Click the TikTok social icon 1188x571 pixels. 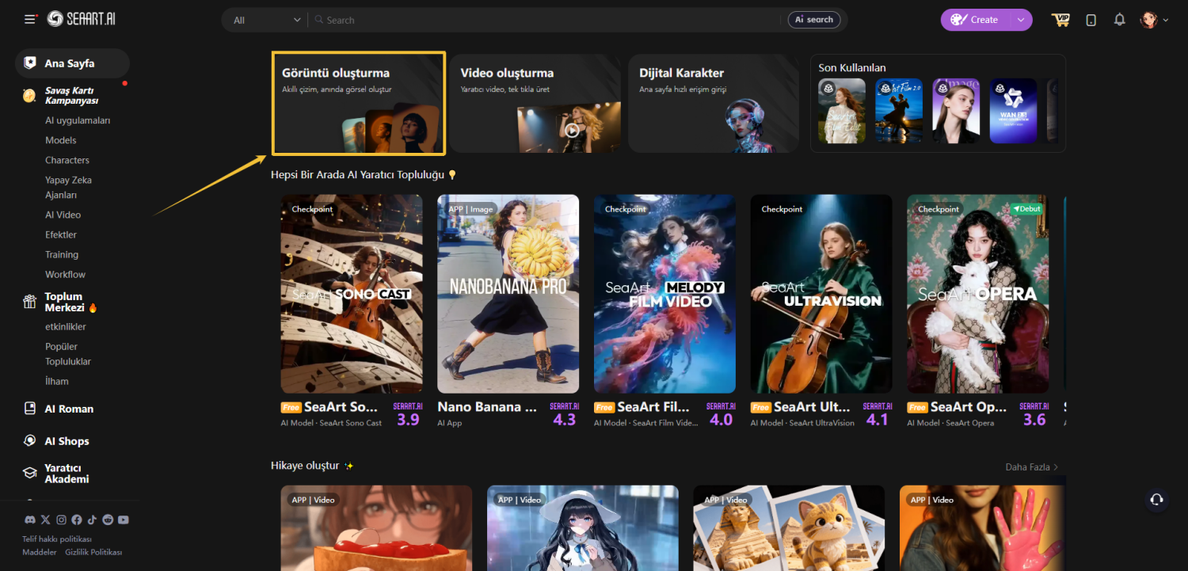pos(92,520)
